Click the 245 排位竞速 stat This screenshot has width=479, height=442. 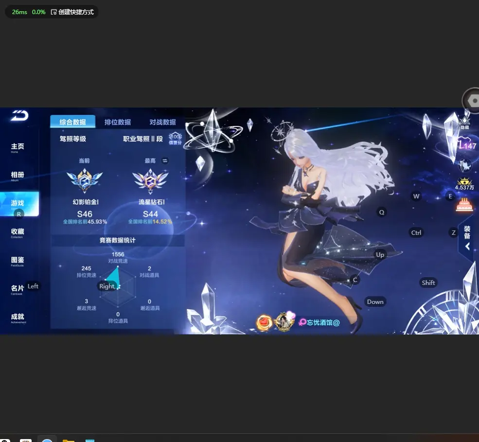(x=87, y=271)
